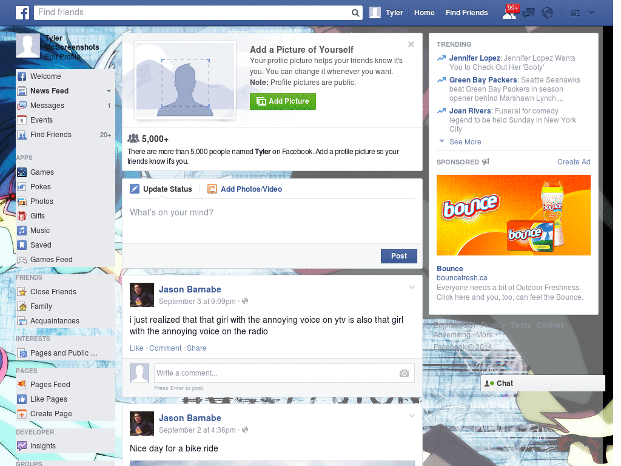Open the Bounce ad image

pos(513,215)
